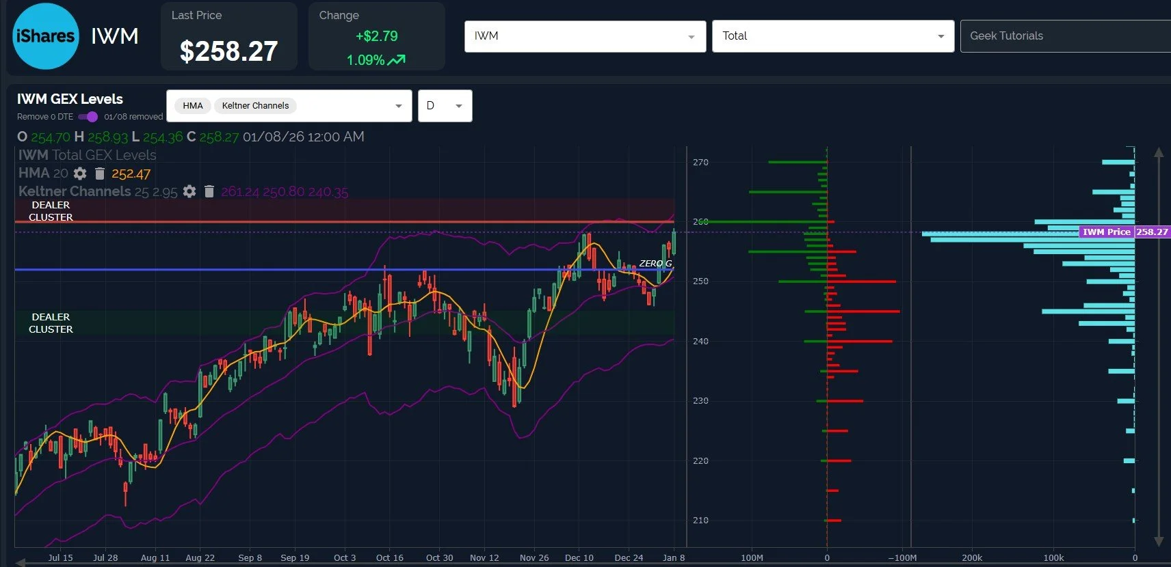Remove Keltner Channels using its trash icon
The image size is (1171, 567).
[x=209, y=191]
